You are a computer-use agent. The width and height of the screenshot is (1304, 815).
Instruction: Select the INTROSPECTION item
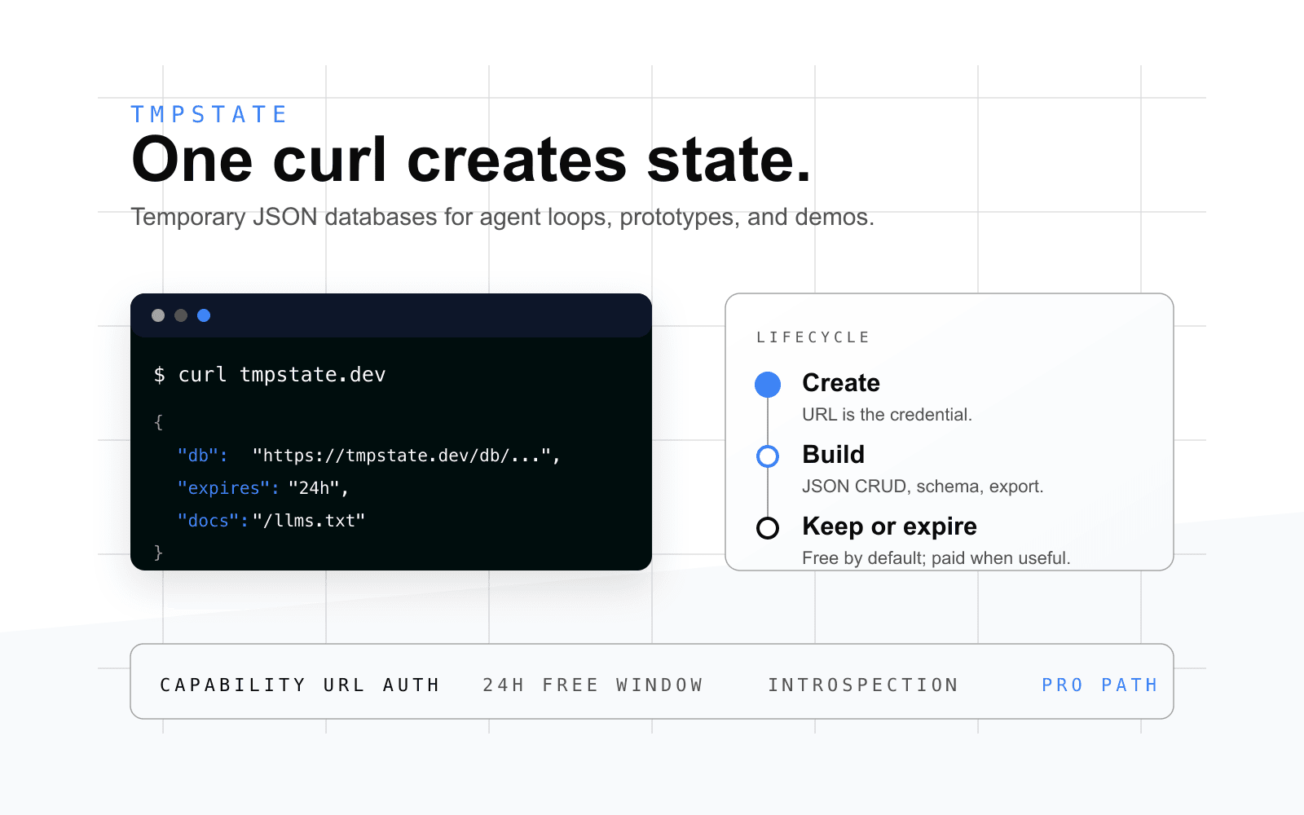863,685
